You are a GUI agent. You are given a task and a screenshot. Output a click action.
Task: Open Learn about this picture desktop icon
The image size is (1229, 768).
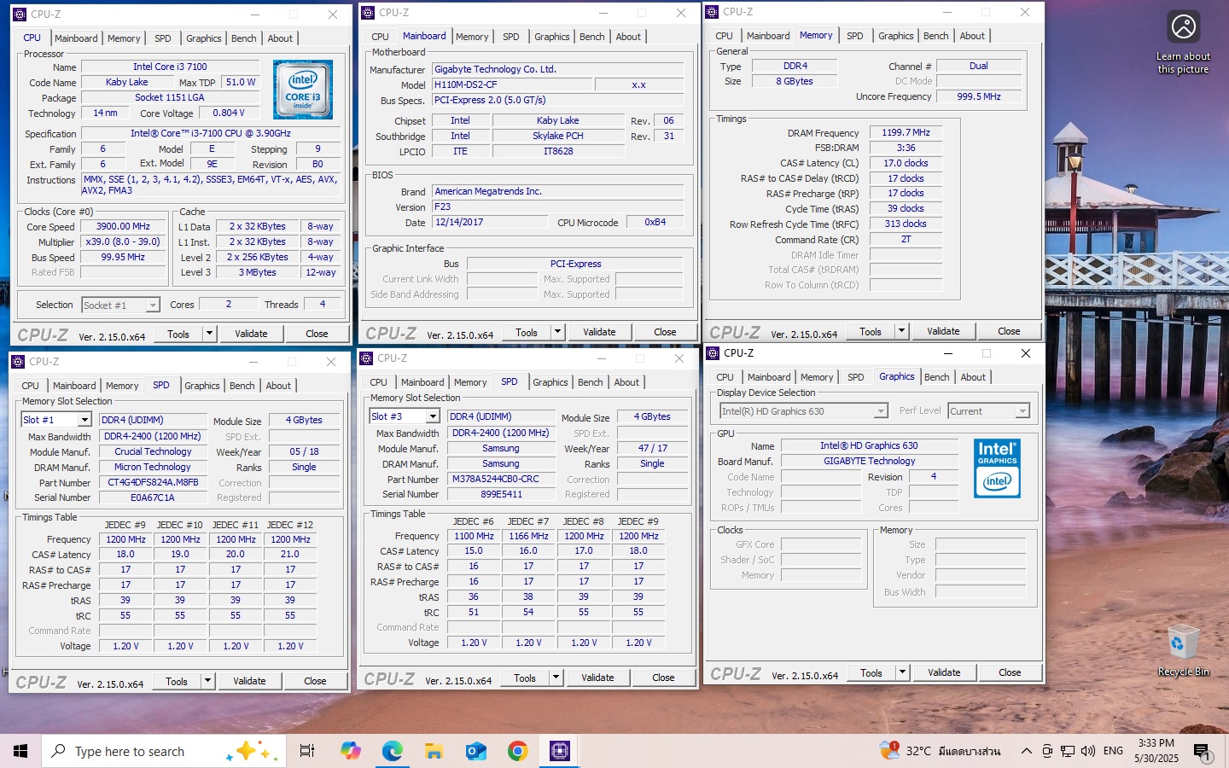pos(1183,43)
